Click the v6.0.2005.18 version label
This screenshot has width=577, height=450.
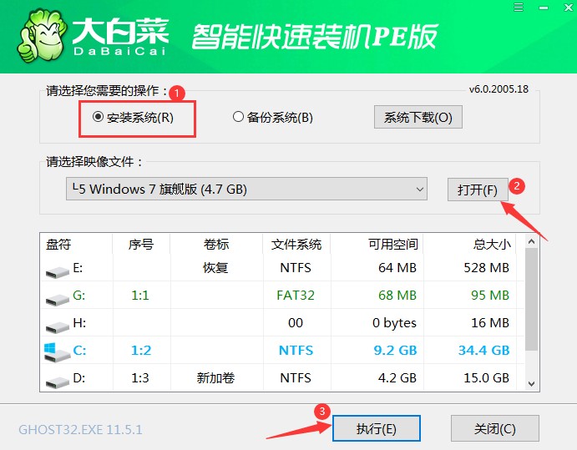click(x=499, y=89)
